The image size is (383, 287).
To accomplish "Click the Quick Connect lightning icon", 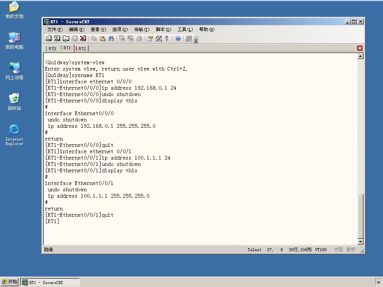I will pos(57,38).
